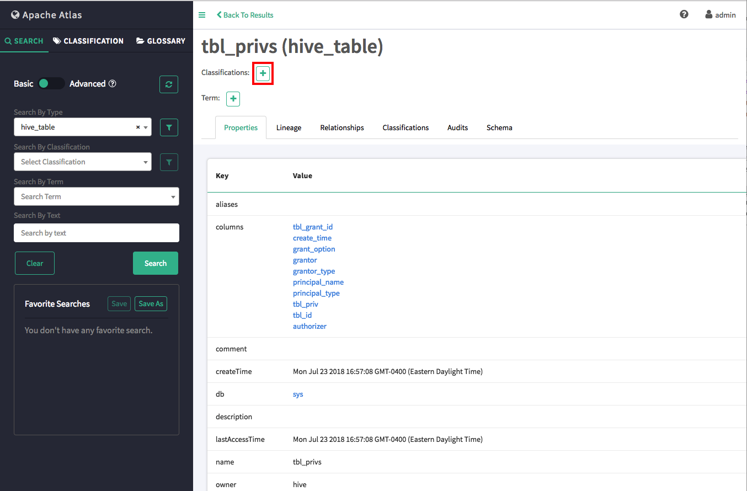The height and width of the screenshot is (491, 747).
Task: Open the create_time column link
Action: tap(312, 238)
